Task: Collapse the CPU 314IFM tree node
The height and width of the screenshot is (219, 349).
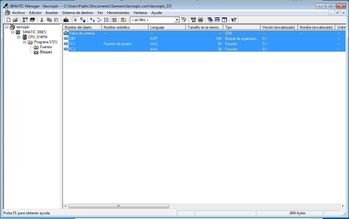Action: (18, 37)
